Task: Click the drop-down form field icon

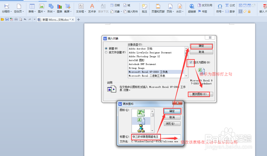Action: pos(249,5)
